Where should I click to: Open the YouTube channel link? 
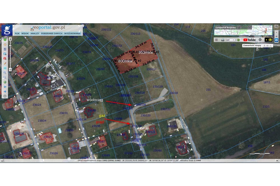(x=249, y=40)
